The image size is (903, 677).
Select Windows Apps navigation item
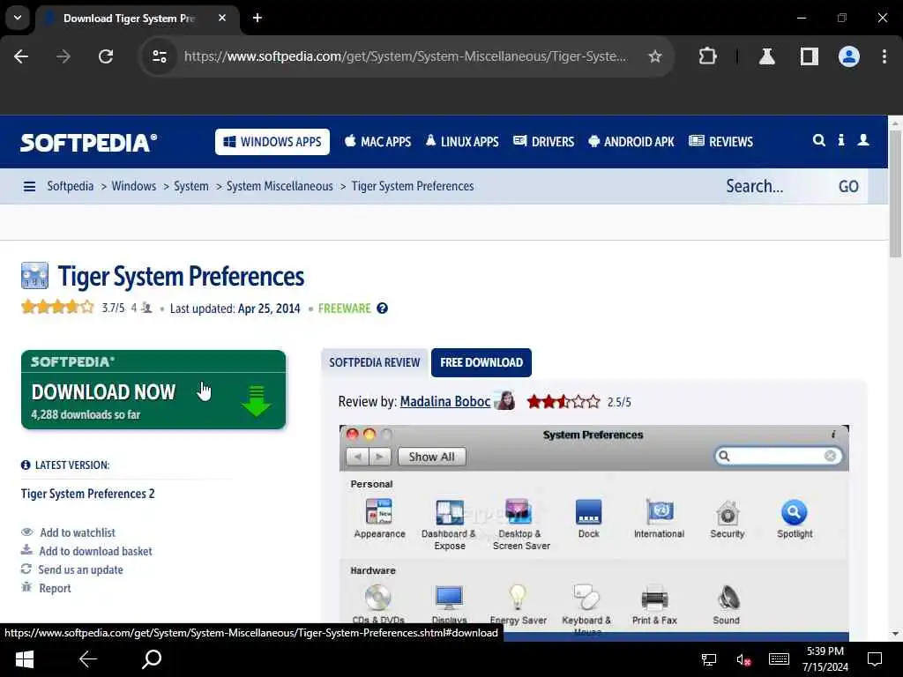[272, 142]
